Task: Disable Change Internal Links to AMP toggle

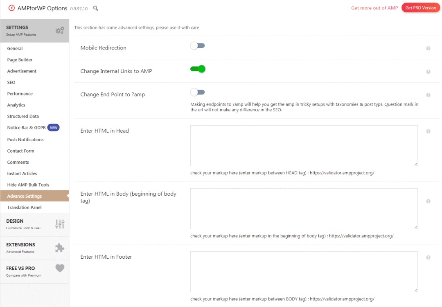Action: point(198,69)
